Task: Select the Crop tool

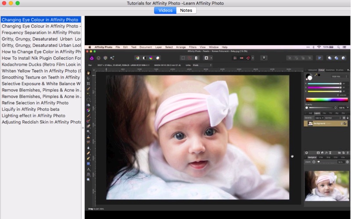Action: point(89,84)
